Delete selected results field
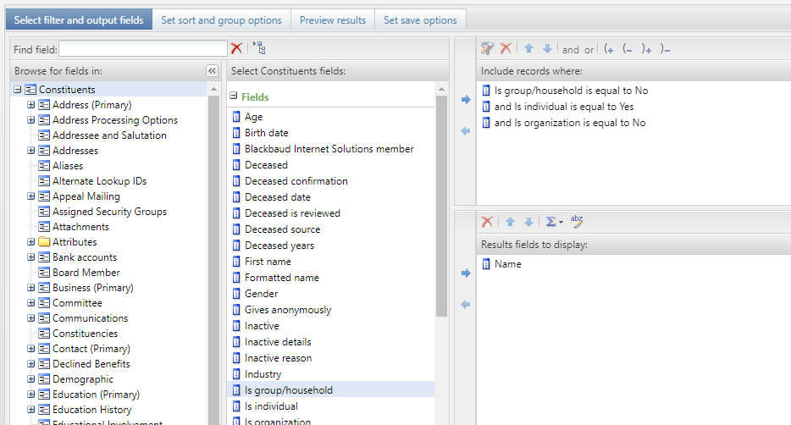The image size is (791, 425). tap(487, 221)
